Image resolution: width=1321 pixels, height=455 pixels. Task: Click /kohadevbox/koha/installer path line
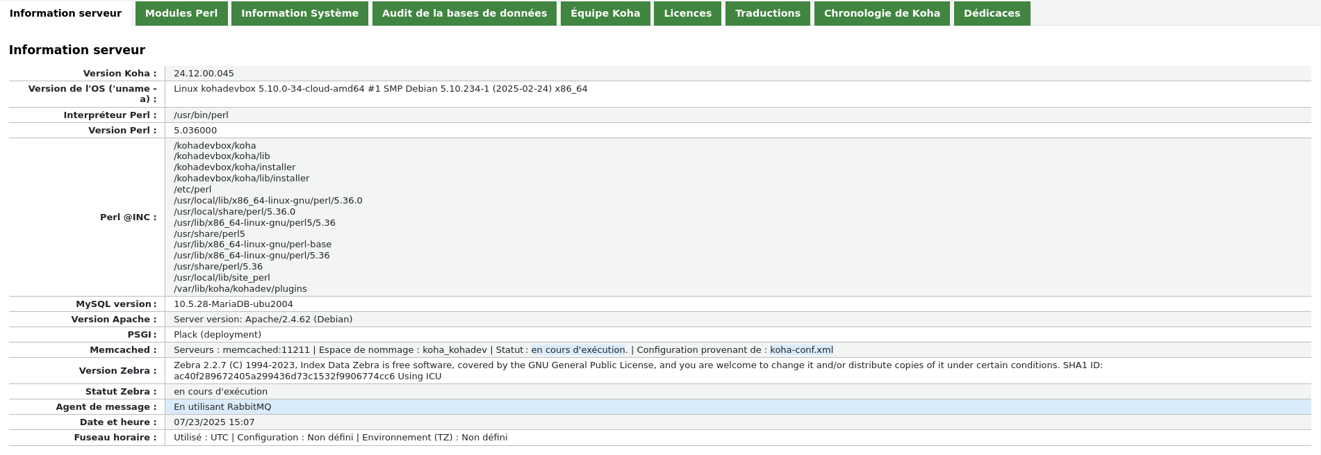234,167
